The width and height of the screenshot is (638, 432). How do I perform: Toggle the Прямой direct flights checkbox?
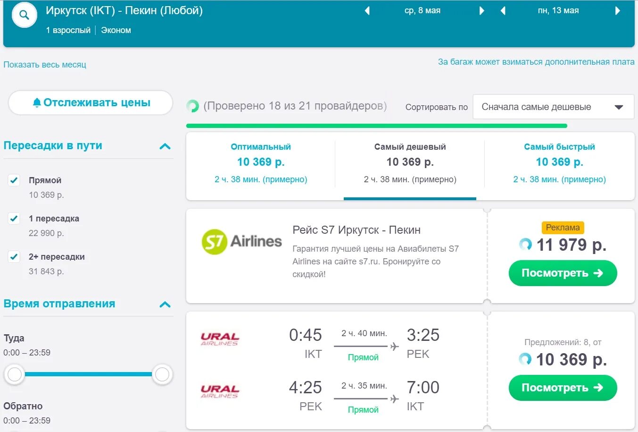pyautogui.click(x=14, y=180)
